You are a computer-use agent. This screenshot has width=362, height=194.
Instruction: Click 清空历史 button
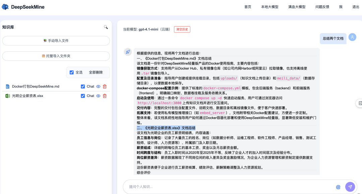(x=182, y=29)
